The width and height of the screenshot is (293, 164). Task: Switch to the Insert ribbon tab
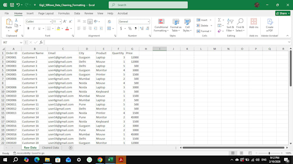tap(30, 13)
